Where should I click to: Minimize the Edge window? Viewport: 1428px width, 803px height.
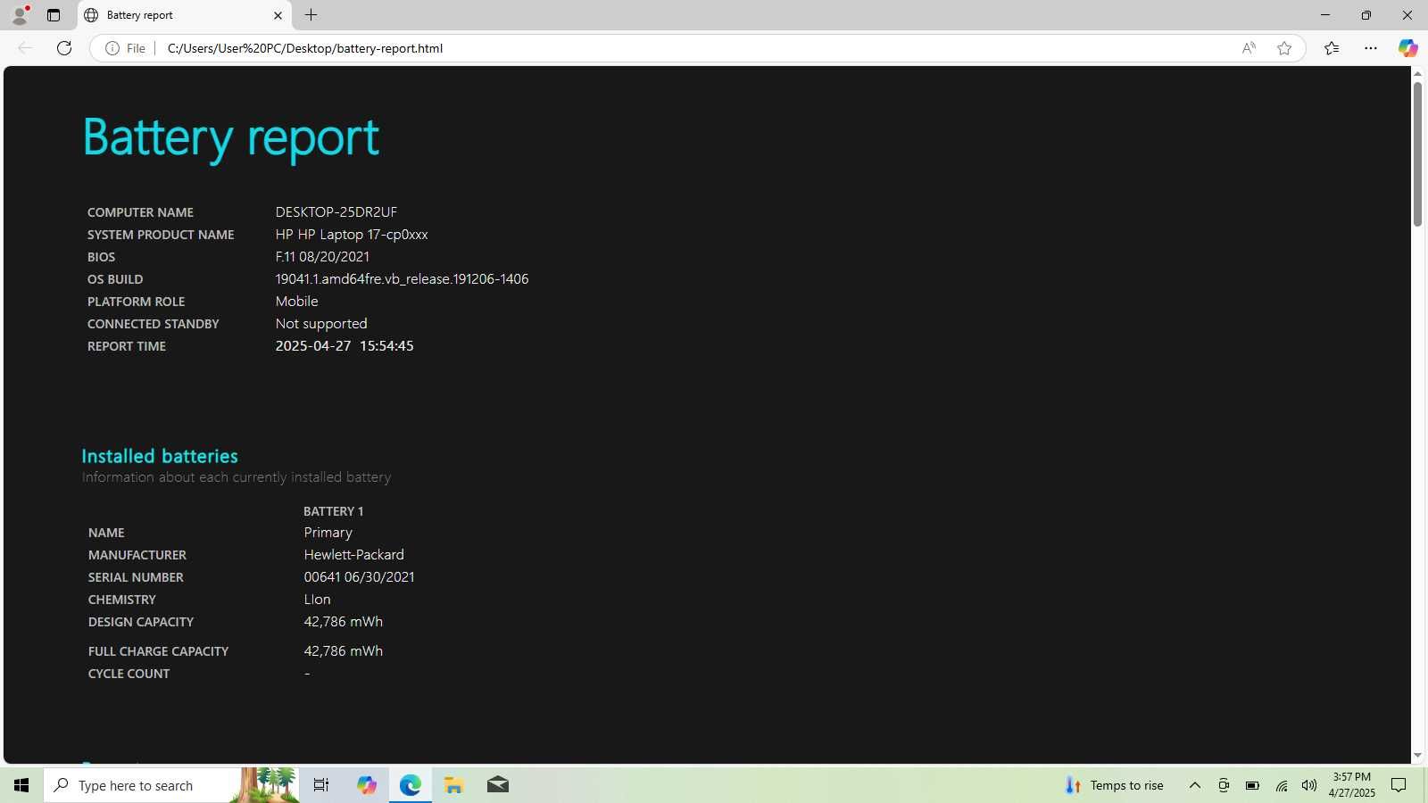pyautogui.click(x=1324, y=15)
